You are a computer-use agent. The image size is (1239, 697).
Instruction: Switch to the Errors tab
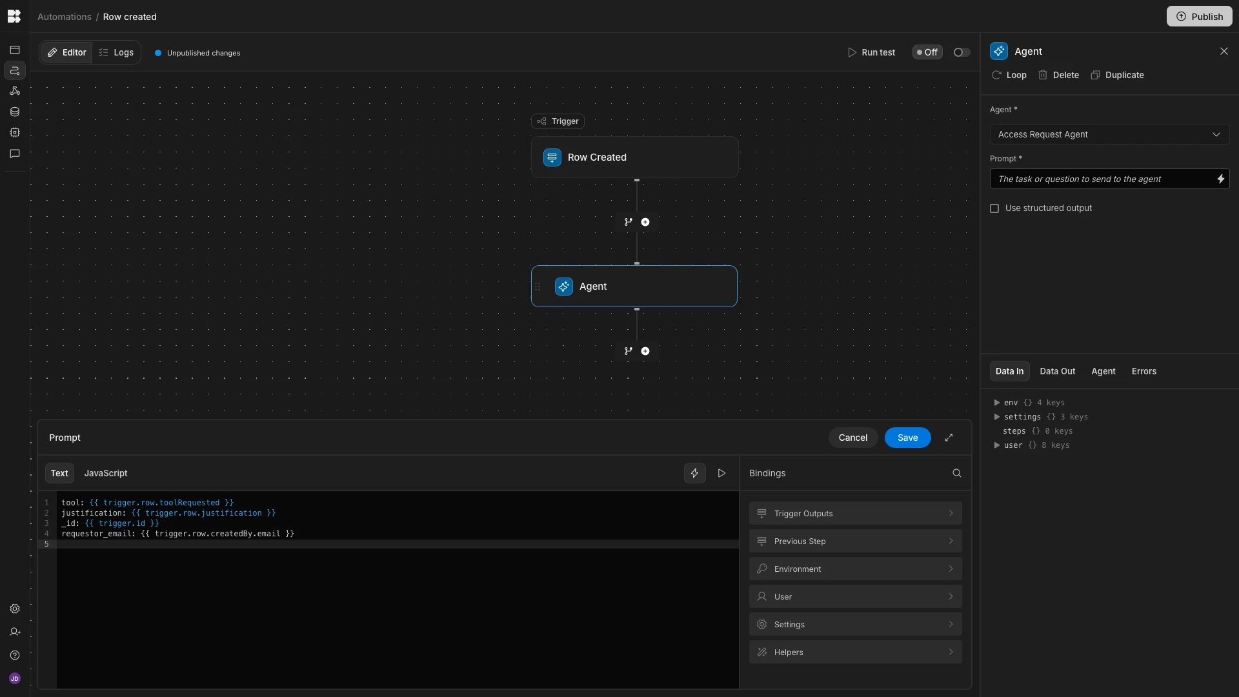pyautogui.click(x=1143, y=371)
